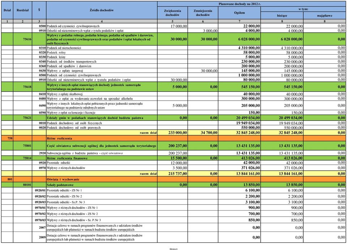The width and height of the screenshot is (347, 250).
Task: Click 'Wpływy z opłat za koncesje i licencje'
Action: point(71,113)
